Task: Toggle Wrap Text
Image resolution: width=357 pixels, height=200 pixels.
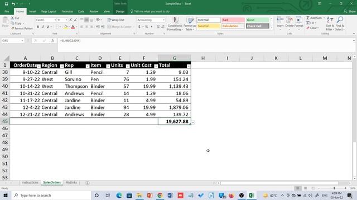Action: point(116,20)
